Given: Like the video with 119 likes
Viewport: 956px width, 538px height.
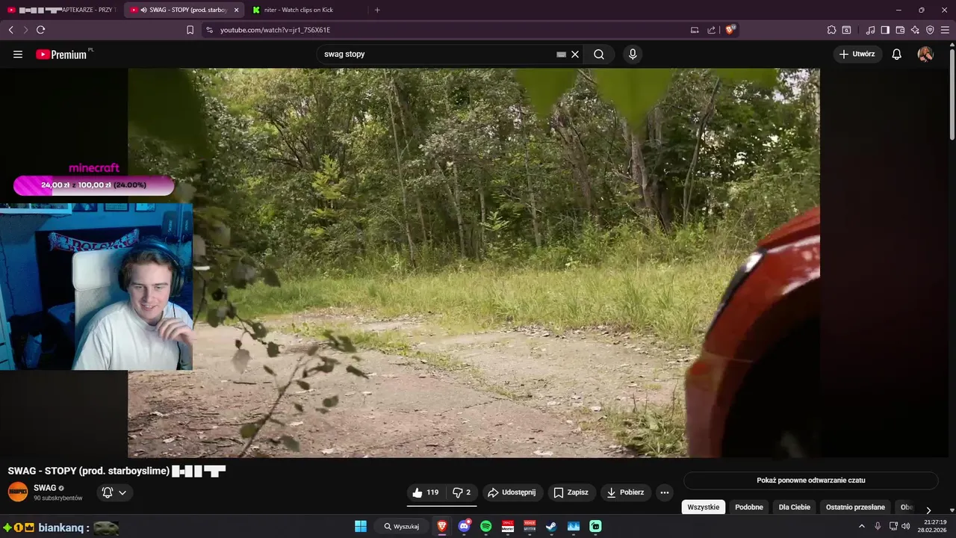Looking at the screenshot, I should [426, 492].
